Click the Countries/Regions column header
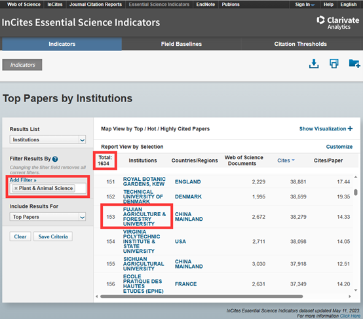The height and width of the screenshot is (319, 363). coord(195,160)
